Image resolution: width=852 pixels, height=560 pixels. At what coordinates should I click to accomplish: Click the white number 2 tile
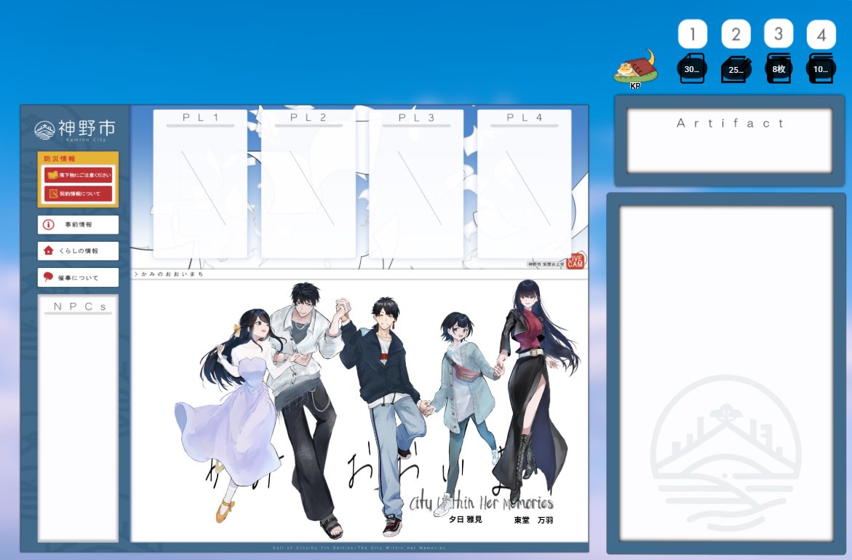coord(736,34)
